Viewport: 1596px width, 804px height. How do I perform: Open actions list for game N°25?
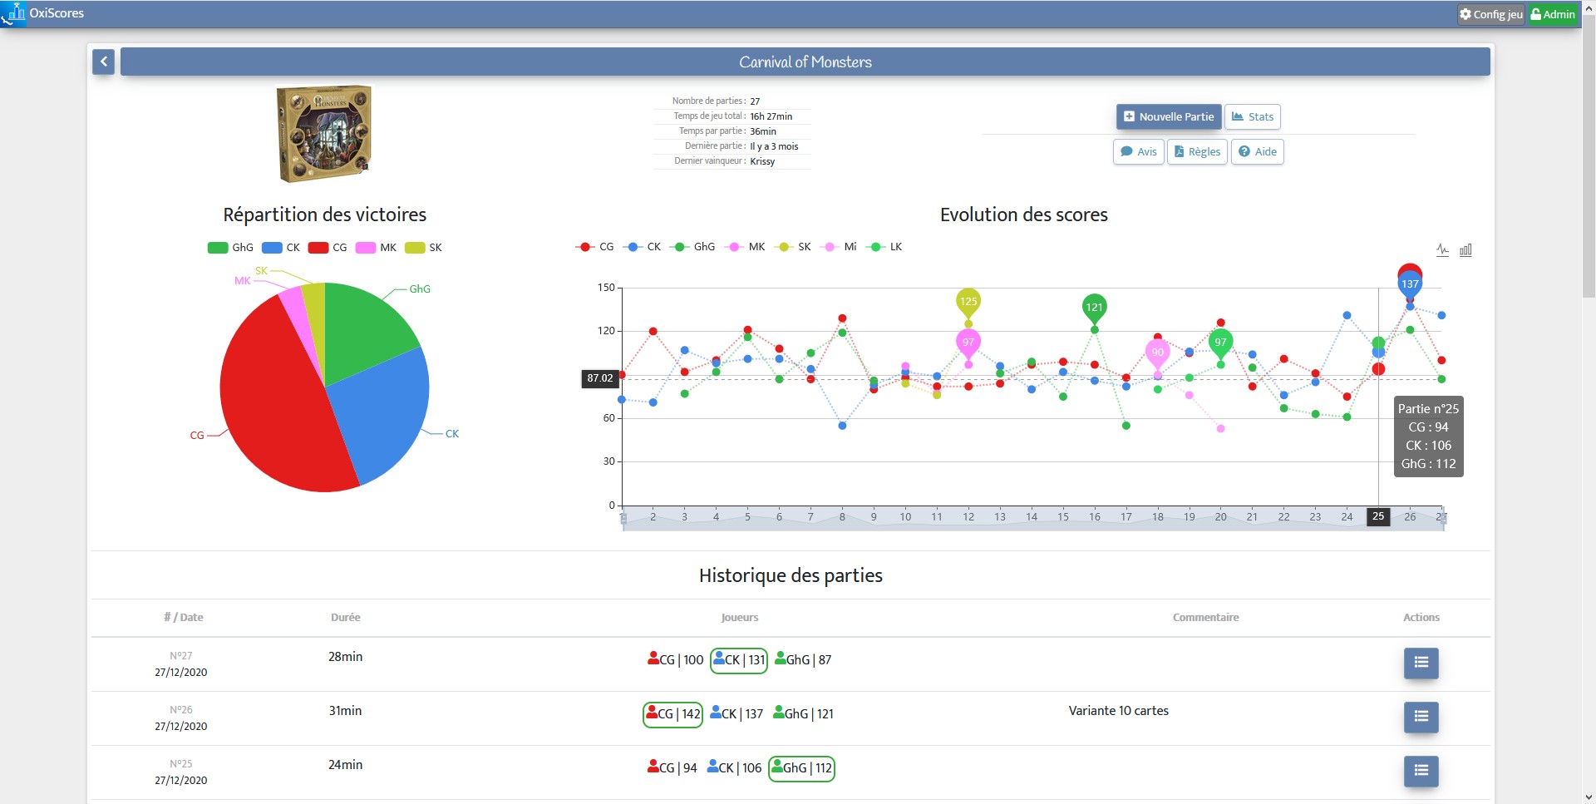click(1421, 771)
